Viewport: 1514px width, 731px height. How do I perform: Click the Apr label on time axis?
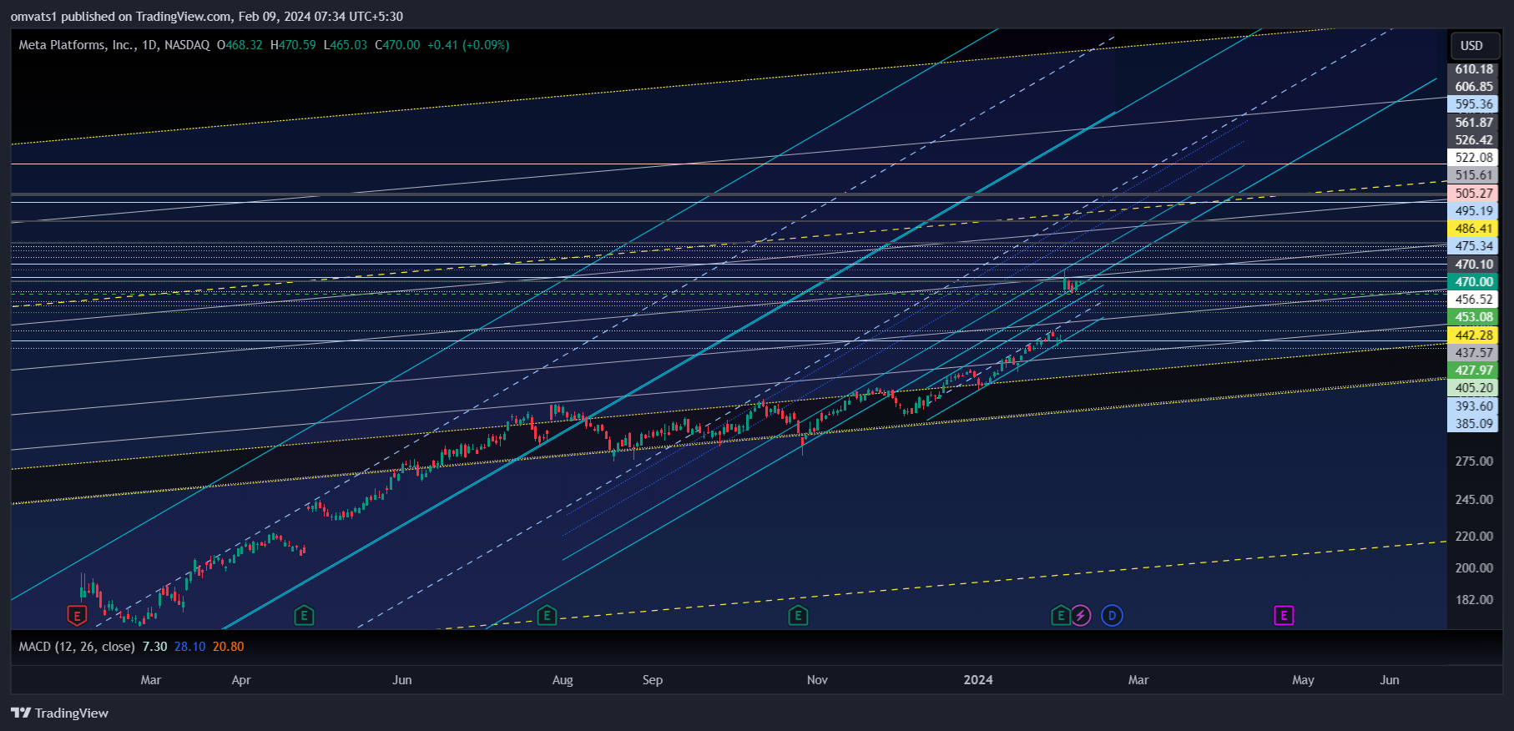pos(241,680)
